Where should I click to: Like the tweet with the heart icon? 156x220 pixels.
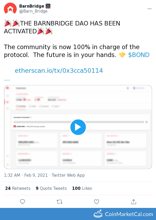(97, 202)
